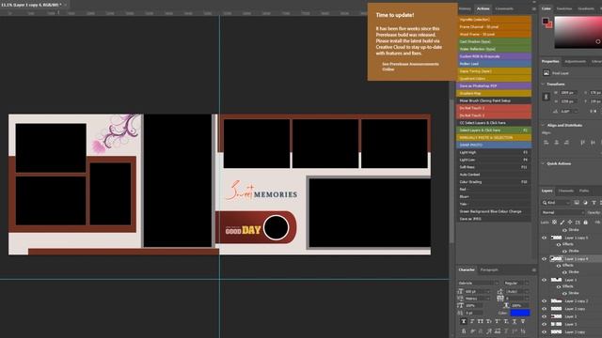
Task: Collapse the Transform section
Action: [x=543, y=84]
